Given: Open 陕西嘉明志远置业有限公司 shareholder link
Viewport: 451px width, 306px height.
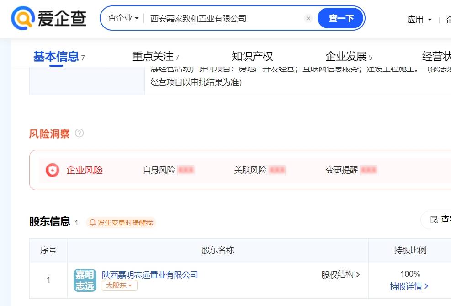Looking at the screenshot, I should 150,274.
